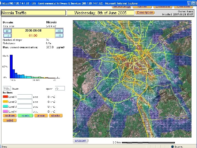This screenshot has height=148, width=197.
Task: Click the Max. current concentration label
Action: point(20,47)
